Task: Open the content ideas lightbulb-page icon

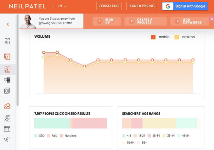Action: tap(7, 91)
